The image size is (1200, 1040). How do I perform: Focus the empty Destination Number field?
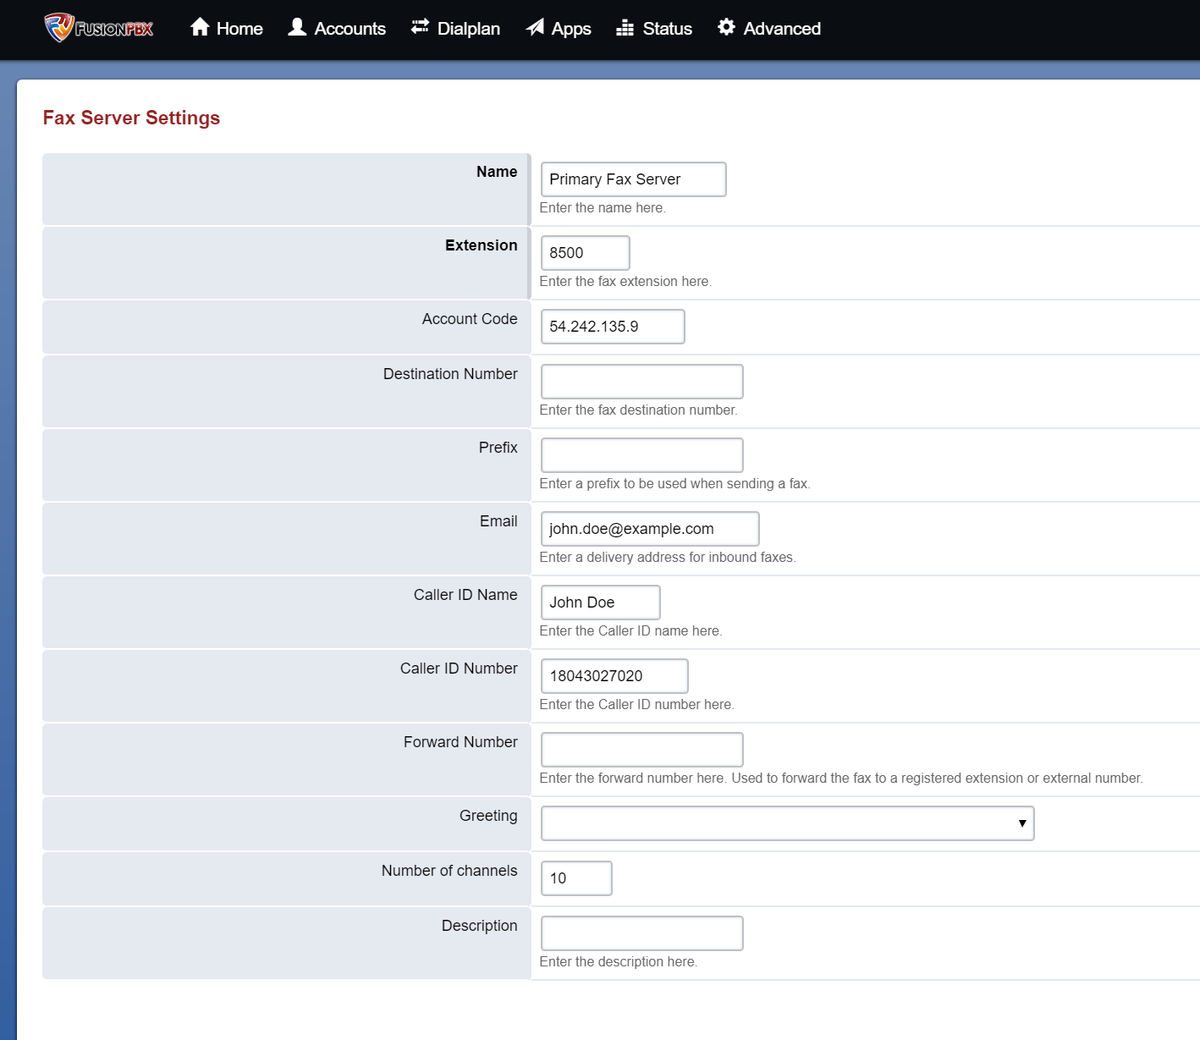641,381
